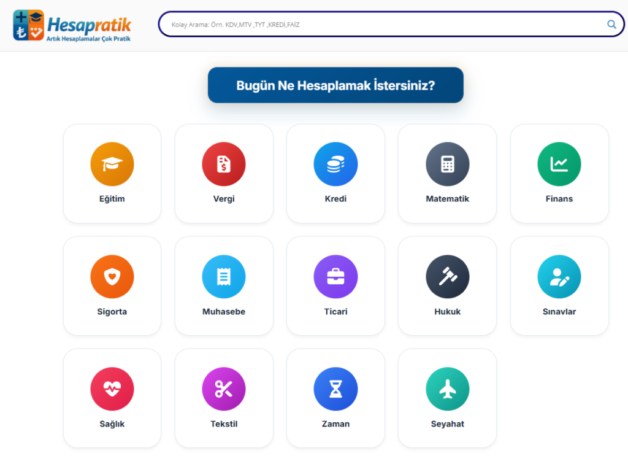Select the Tekstil scissors icon
This screenshot has height=456, width=628.
[x=224, y=389]
